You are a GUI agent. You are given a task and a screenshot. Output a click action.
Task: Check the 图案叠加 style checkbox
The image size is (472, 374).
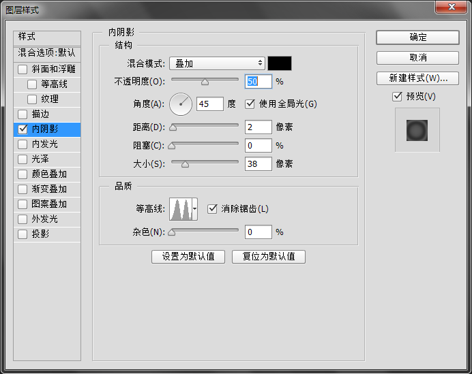[23, 204]
